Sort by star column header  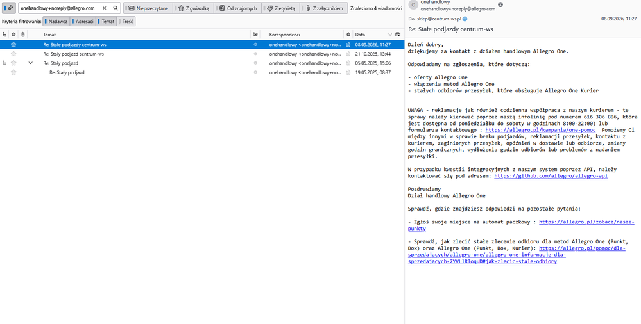tap(13, 35)
